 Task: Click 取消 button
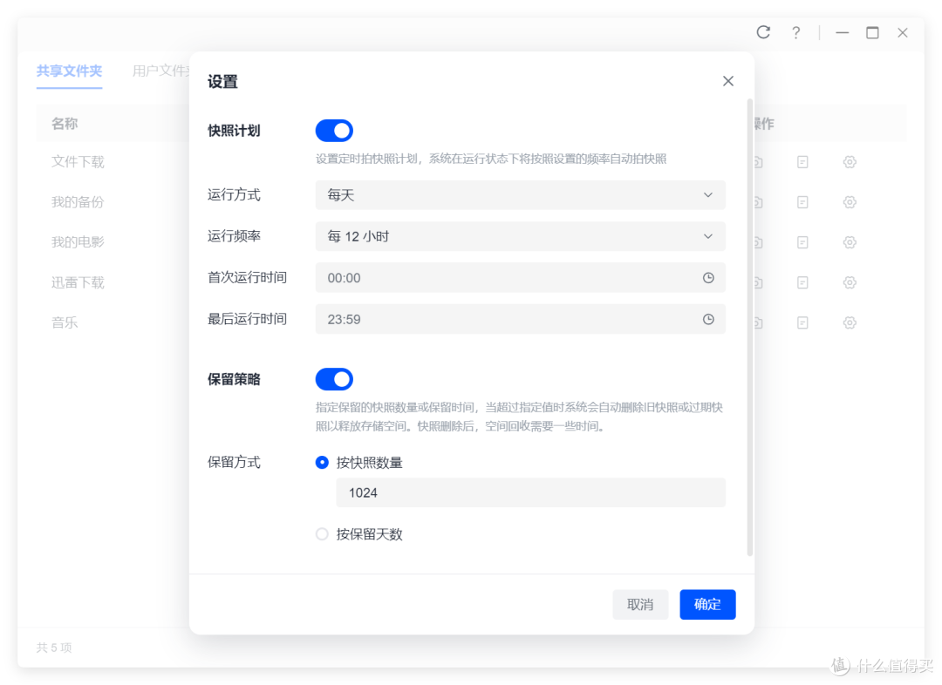coord(640,605)
